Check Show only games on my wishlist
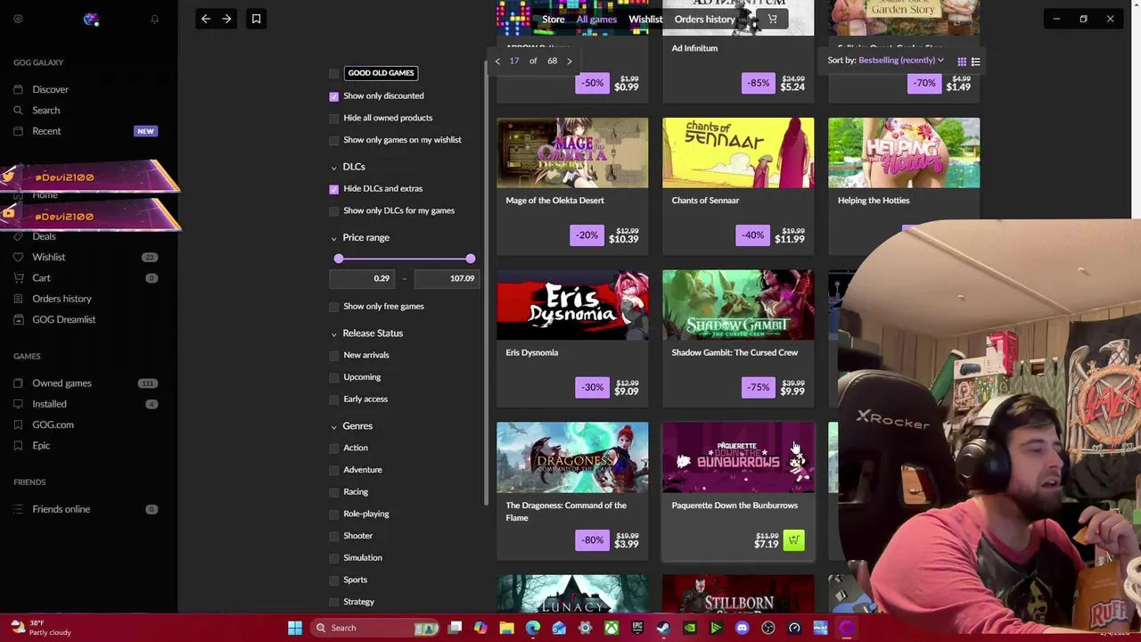Image resolution: width=1141 pixels, height=642 pixels. click(x=334, y=140)
